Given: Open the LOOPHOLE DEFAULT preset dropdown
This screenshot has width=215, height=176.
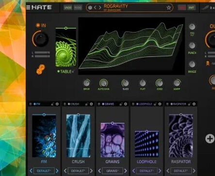Looking at the screenshot, I should pyautogui.click(x=147, y=171).
